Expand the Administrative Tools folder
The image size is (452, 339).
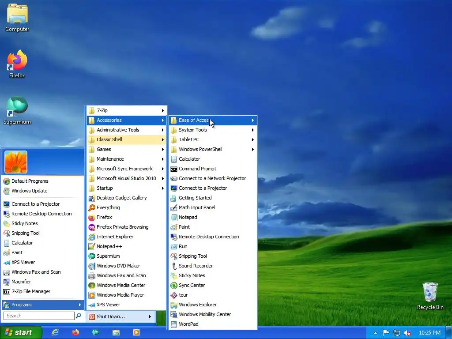coord(127,130)
